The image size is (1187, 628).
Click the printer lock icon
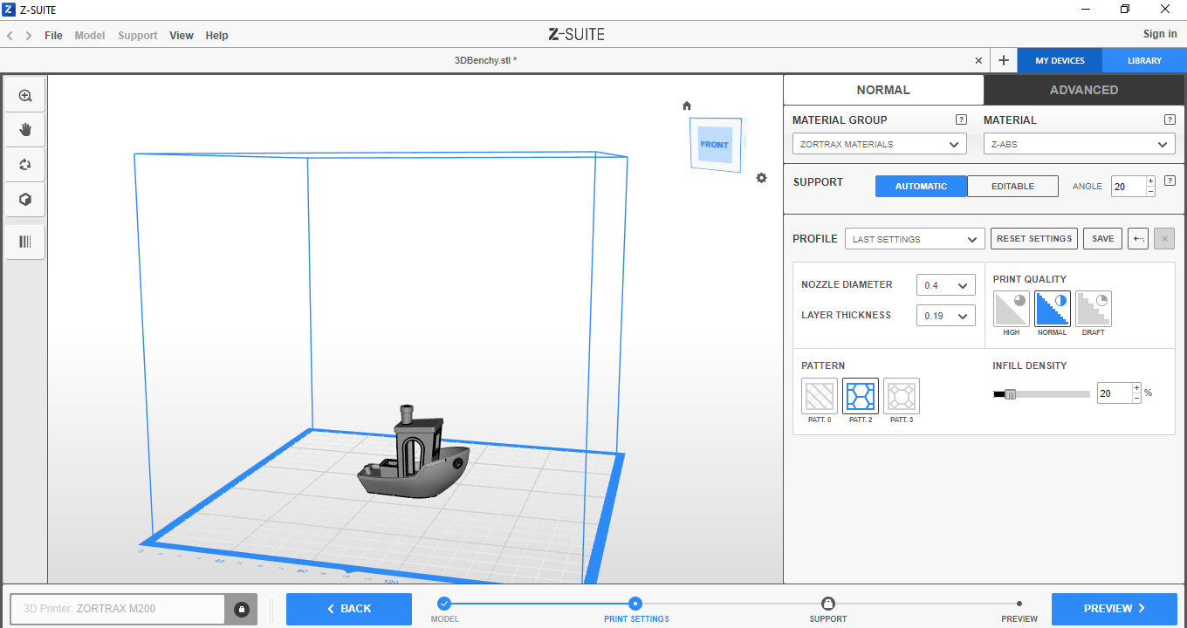(x=241, y=609)
